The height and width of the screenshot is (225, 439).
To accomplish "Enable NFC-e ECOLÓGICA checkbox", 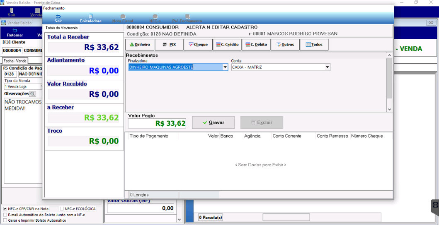I will (62, 209).
